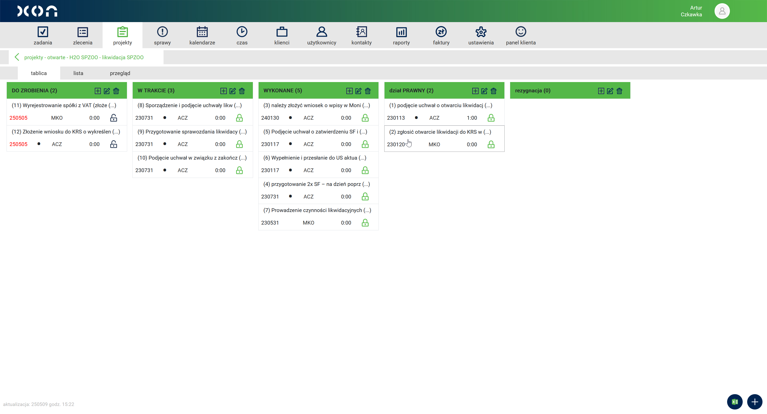The height and width of the screenshot is (414, 767).
Task: Click the user avatar for Artur Czkawka
Action: click(722, 11)
